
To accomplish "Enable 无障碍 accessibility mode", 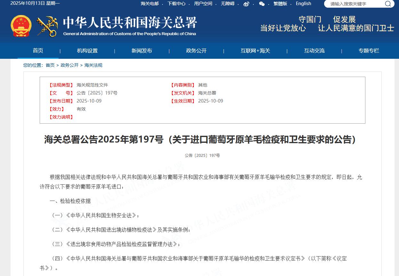I will (x=227, y=4).
